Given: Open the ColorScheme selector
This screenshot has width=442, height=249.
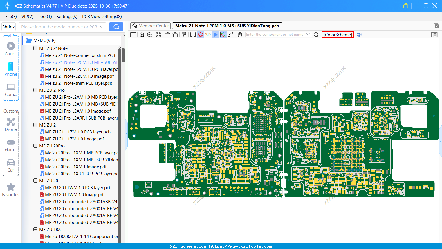Looking at the screenshot, I should (338, 35).
